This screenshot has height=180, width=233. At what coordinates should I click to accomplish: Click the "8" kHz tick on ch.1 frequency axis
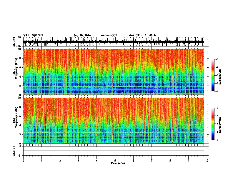coord(21,58)
